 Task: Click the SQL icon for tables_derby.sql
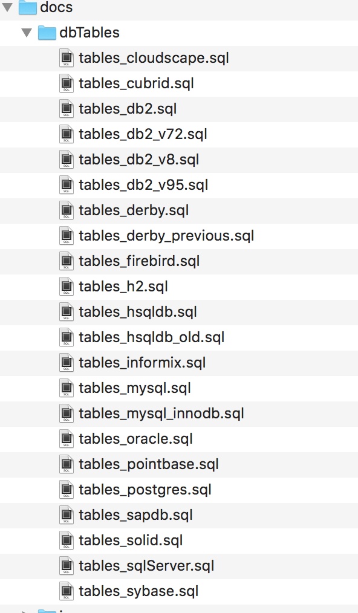click(67, 211)
